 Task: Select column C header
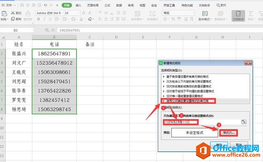coord(90,37)
